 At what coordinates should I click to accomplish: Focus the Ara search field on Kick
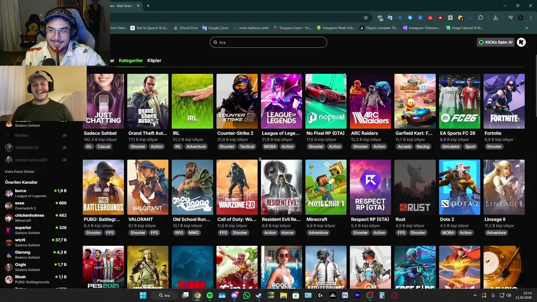[x=268, y=42]
